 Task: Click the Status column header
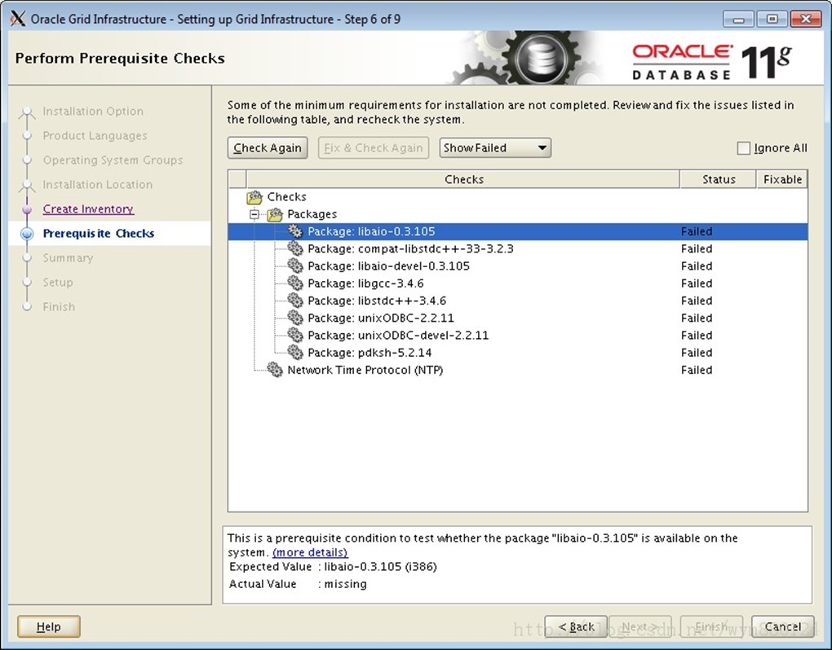point(718,179)
